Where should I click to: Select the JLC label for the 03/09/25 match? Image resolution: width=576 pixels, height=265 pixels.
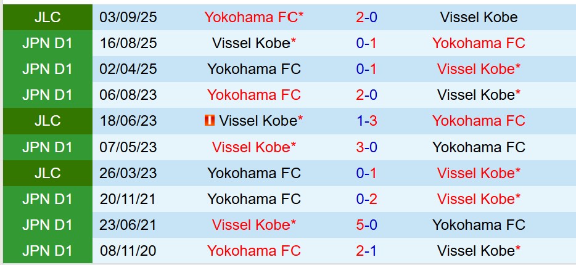pyautogui.click(x=47, y=17)
